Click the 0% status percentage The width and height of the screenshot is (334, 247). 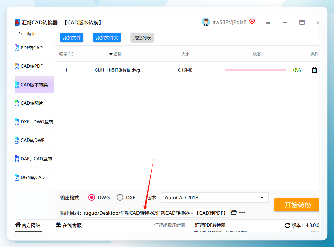[297, 70]
